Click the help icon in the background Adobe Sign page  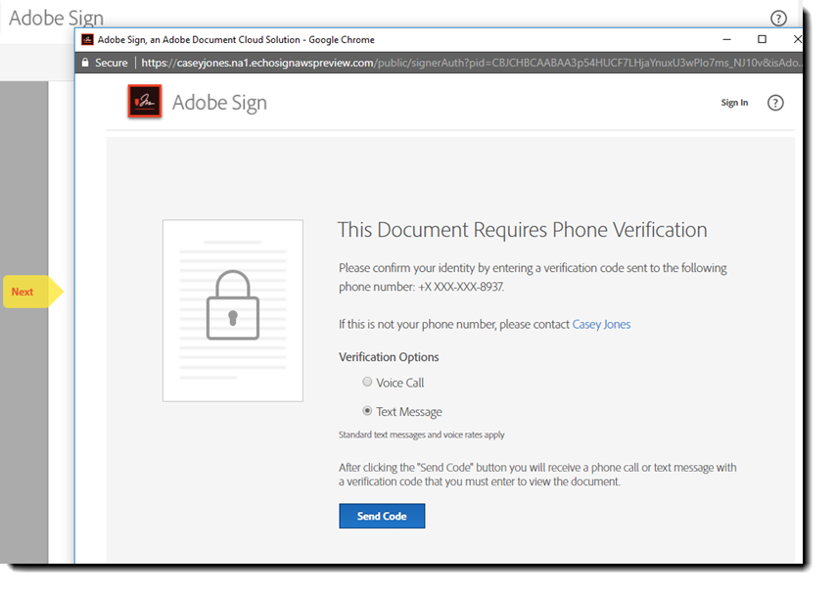[778, 18]
